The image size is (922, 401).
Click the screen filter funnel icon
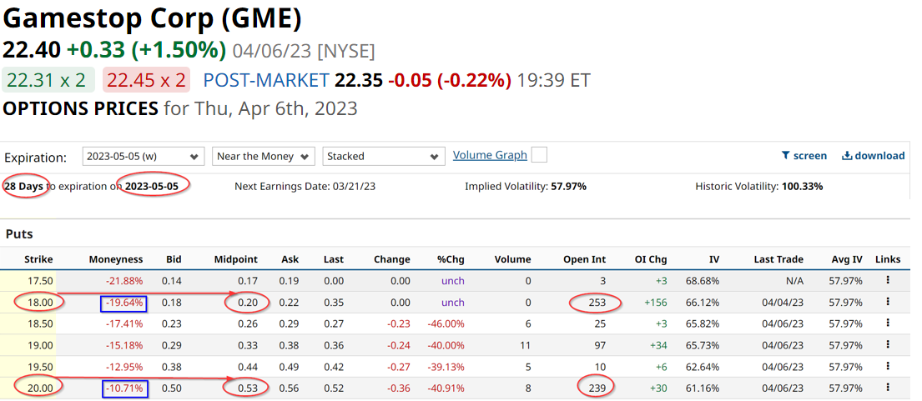[785, 156]
